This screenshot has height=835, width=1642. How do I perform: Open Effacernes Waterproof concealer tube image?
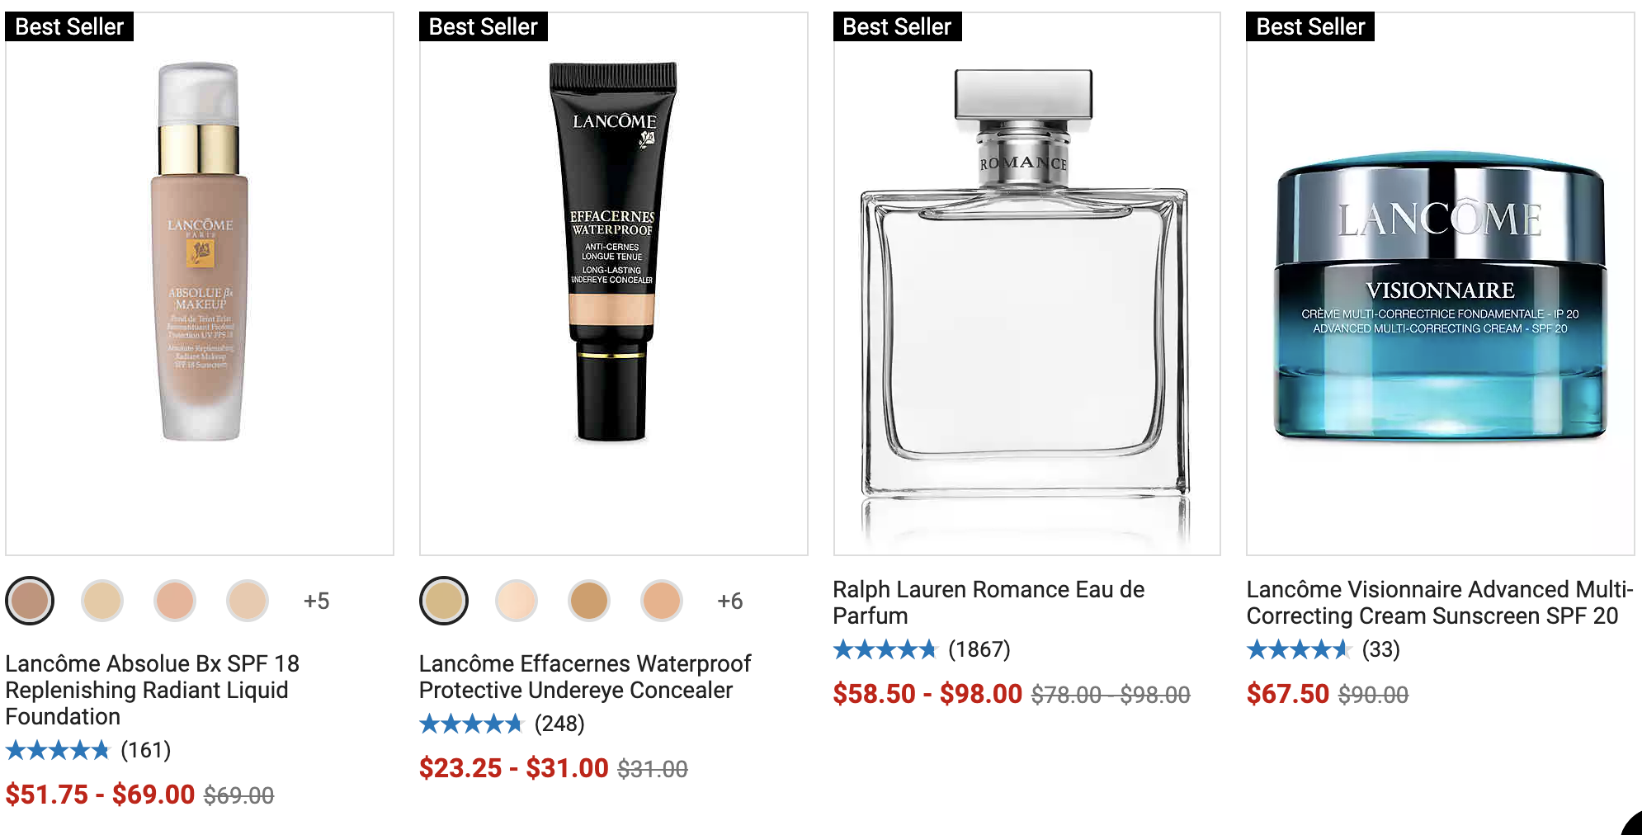click(x=614, y=283)
